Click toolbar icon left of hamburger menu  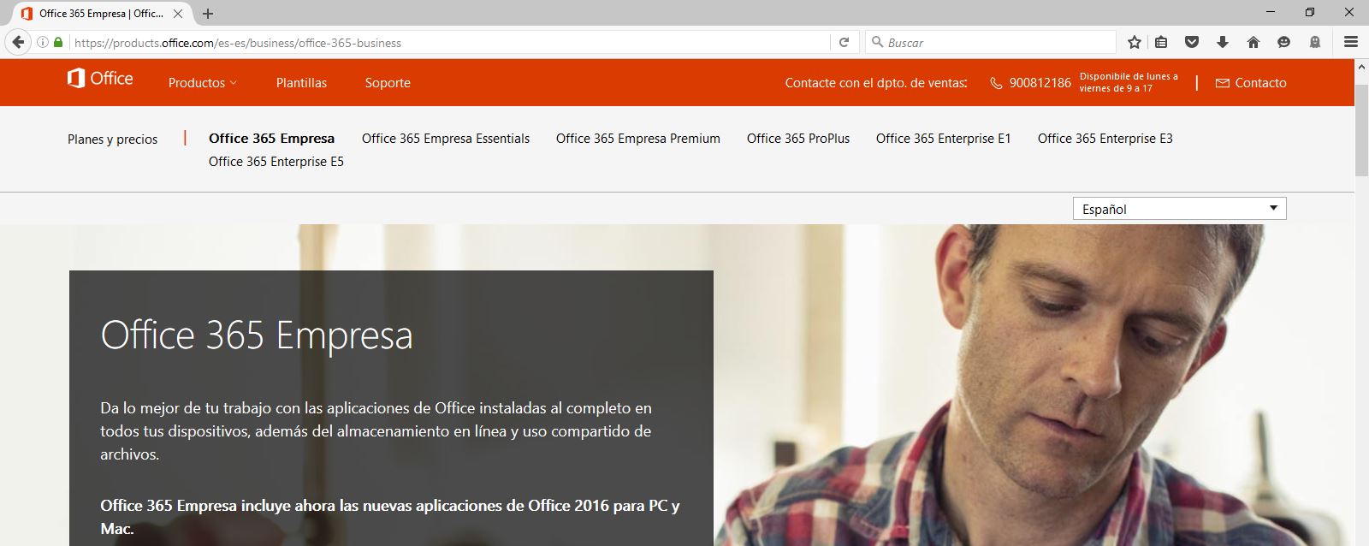pyautogui.click(x=1315, y=42)
